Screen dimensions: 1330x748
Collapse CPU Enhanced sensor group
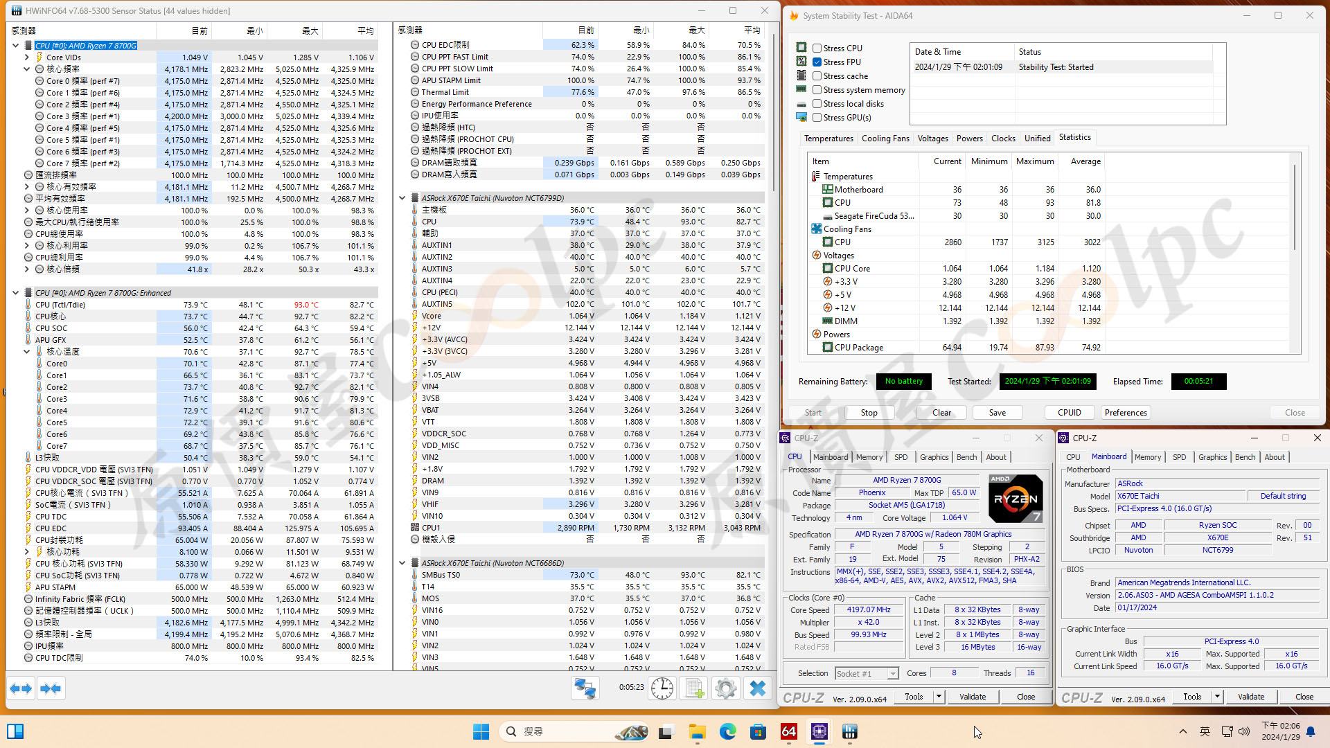pos(15,293)
